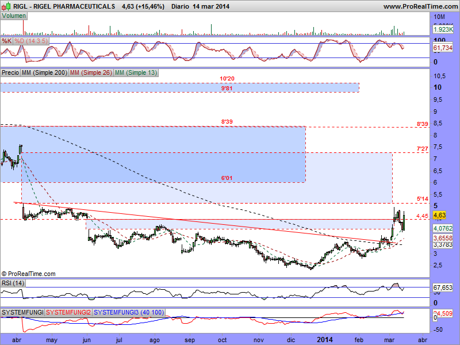Click the -50 SYSTEMFUNGI axis label

pyautogui.click(x=438, y=329)
